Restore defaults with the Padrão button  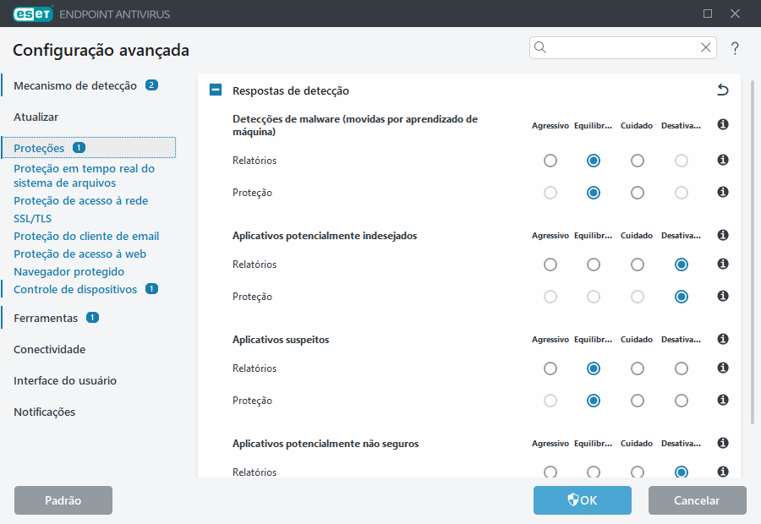(x=63, y=500)
